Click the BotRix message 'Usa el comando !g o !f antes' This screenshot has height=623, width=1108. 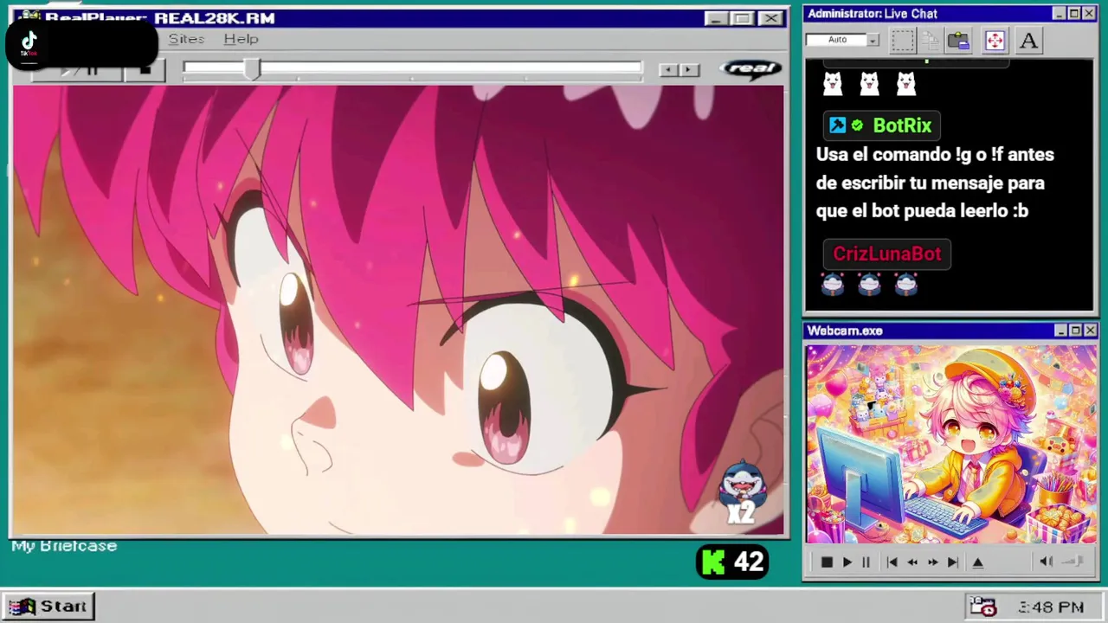935,155
